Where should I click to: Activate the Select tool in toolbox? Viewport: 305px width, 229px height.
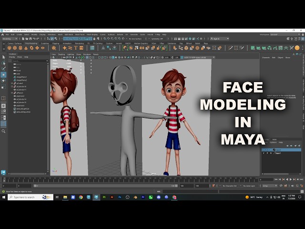(3, 57)
